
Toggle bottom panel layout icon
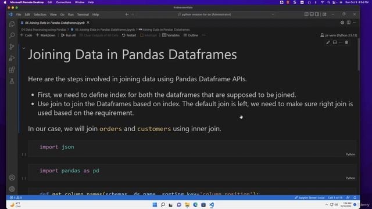click(x=312, y=15)
